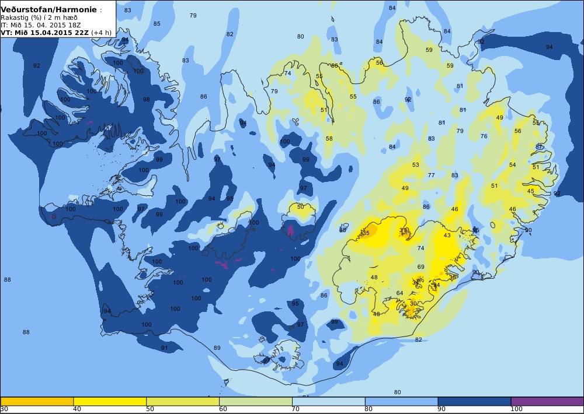584x414 pixels.
Task: Click the map humidity value 43
Action: 447,235
